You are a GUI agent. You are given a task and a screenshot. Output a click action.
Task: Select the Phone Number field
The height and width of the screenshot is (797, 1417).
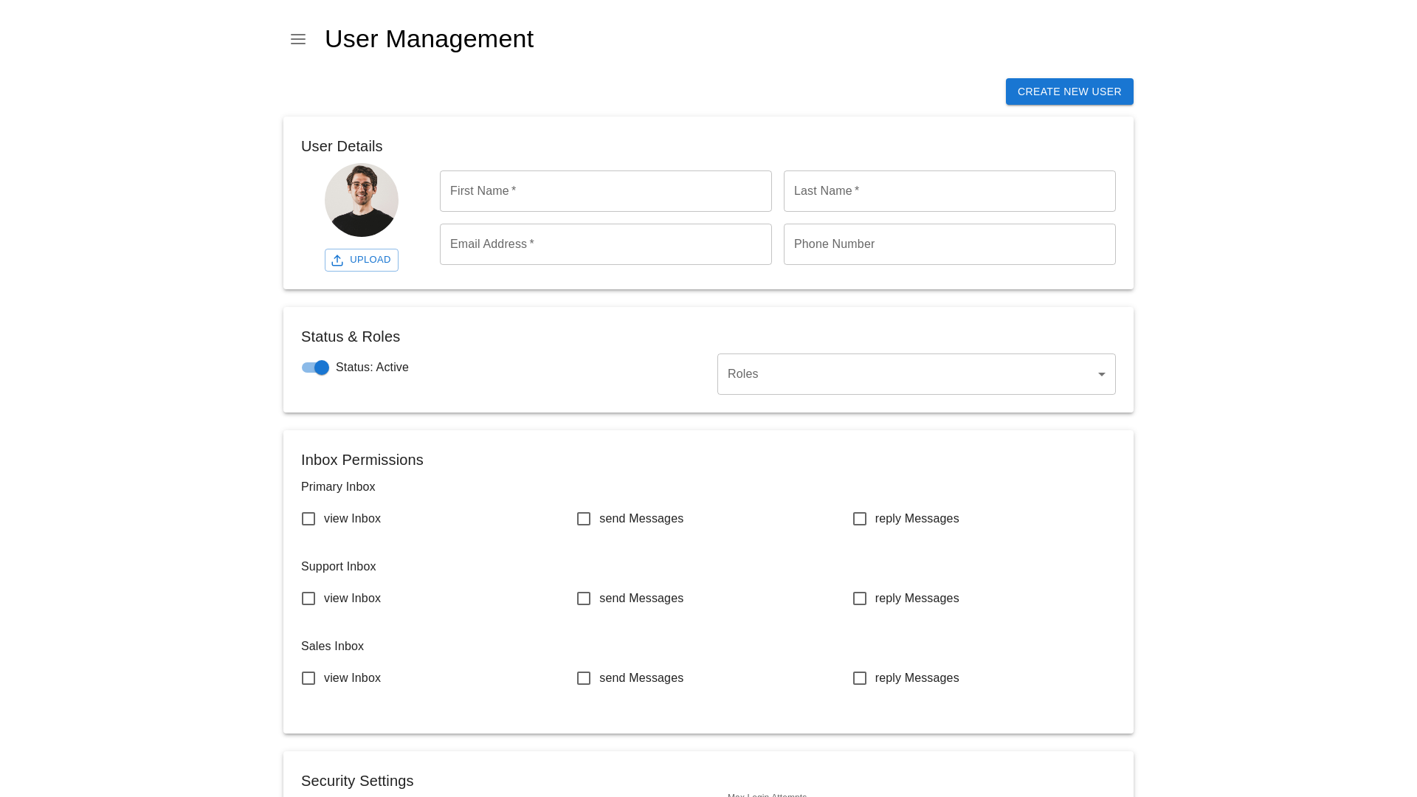[949, 244]
